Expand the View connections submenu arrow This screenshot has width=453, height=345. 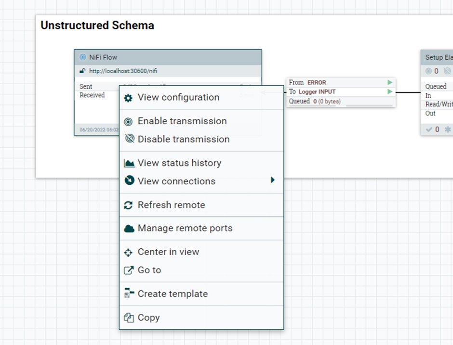point(272,180)
